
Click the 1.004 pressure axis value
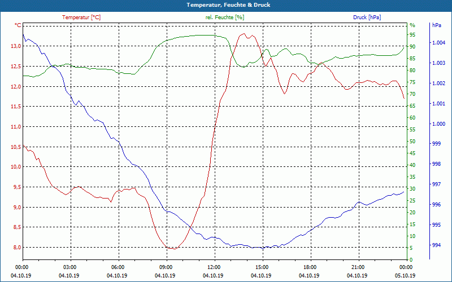(x=439, y=43)
